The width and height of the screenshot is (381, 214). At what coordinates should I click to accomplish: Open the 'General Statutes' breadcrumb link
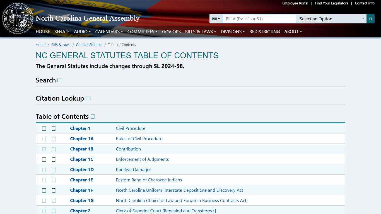pyautogui.click(x=89, y=45)
